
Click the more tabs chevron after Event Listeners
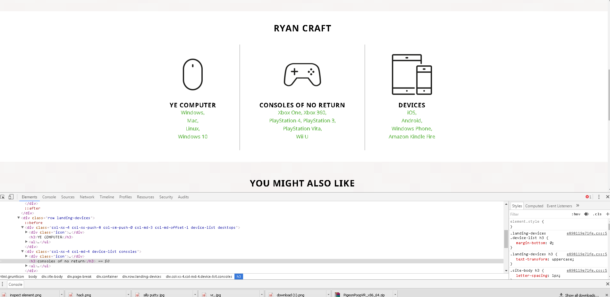point(578,206)
